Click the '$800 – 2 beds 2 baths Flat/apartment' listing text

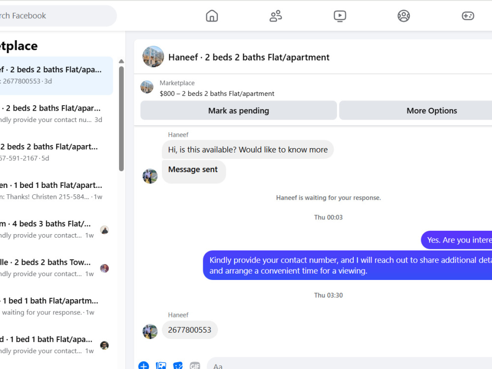(x=217, y=93)
